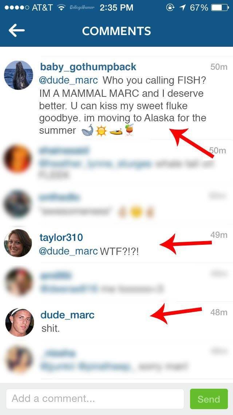Tap the baby_gothumpback username link

[88, 67]
